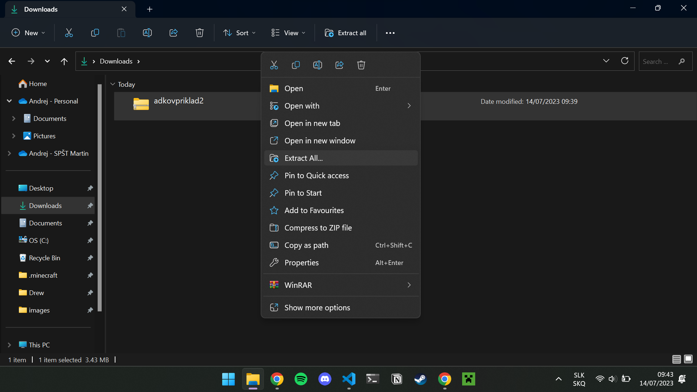The height and width of the screenshot is (392, 697).
Task: Open OS (C:) in the navigation pane
Action: pos(48,241)
